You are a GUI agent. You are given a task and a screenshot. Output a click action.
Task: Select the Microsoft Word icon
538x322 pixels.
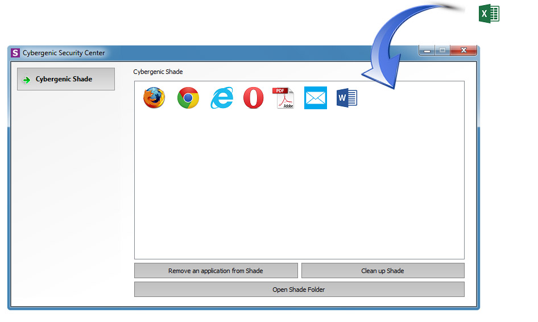[346, 98]
